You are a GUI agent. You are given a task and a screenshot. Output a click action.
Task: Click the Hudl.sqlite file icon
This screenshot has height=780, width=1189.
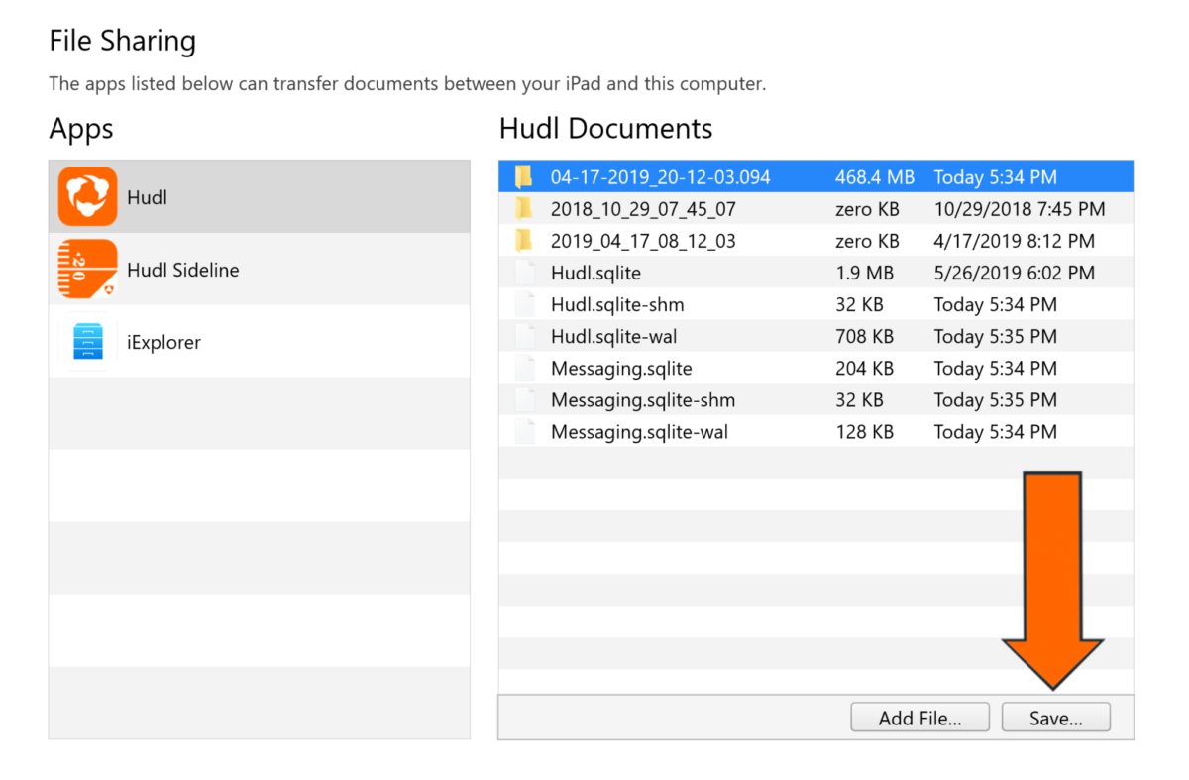point(524,273)
